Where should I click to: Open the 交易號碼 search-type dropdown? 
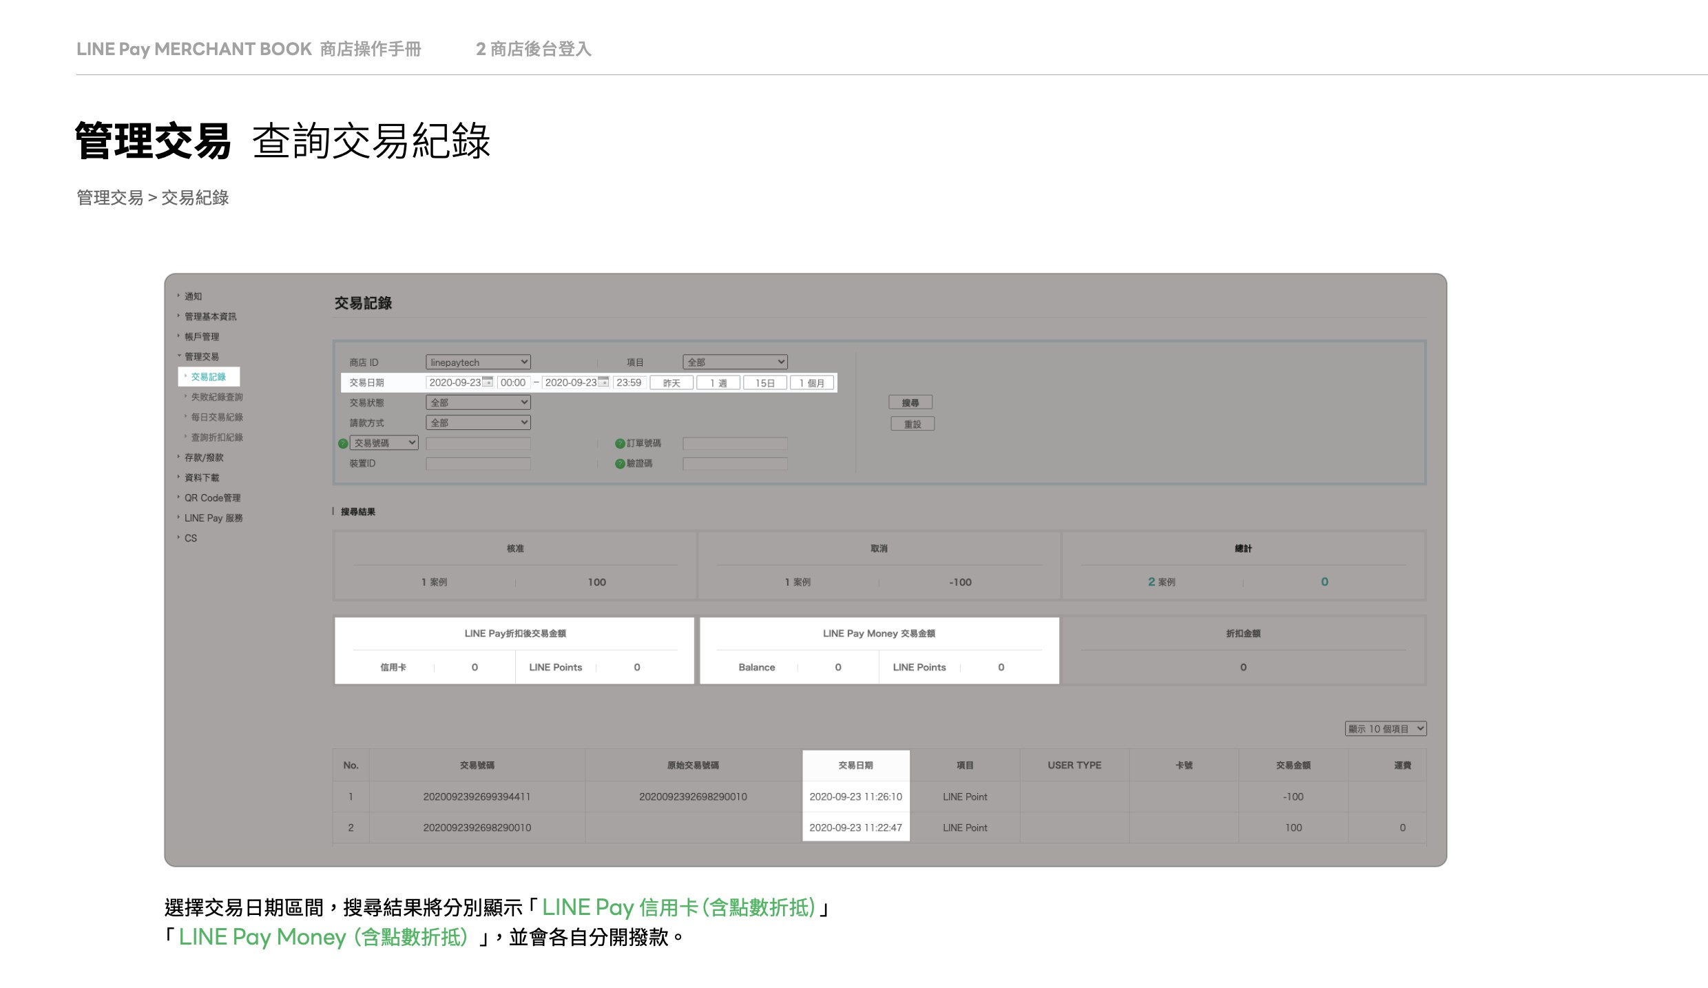384,443
